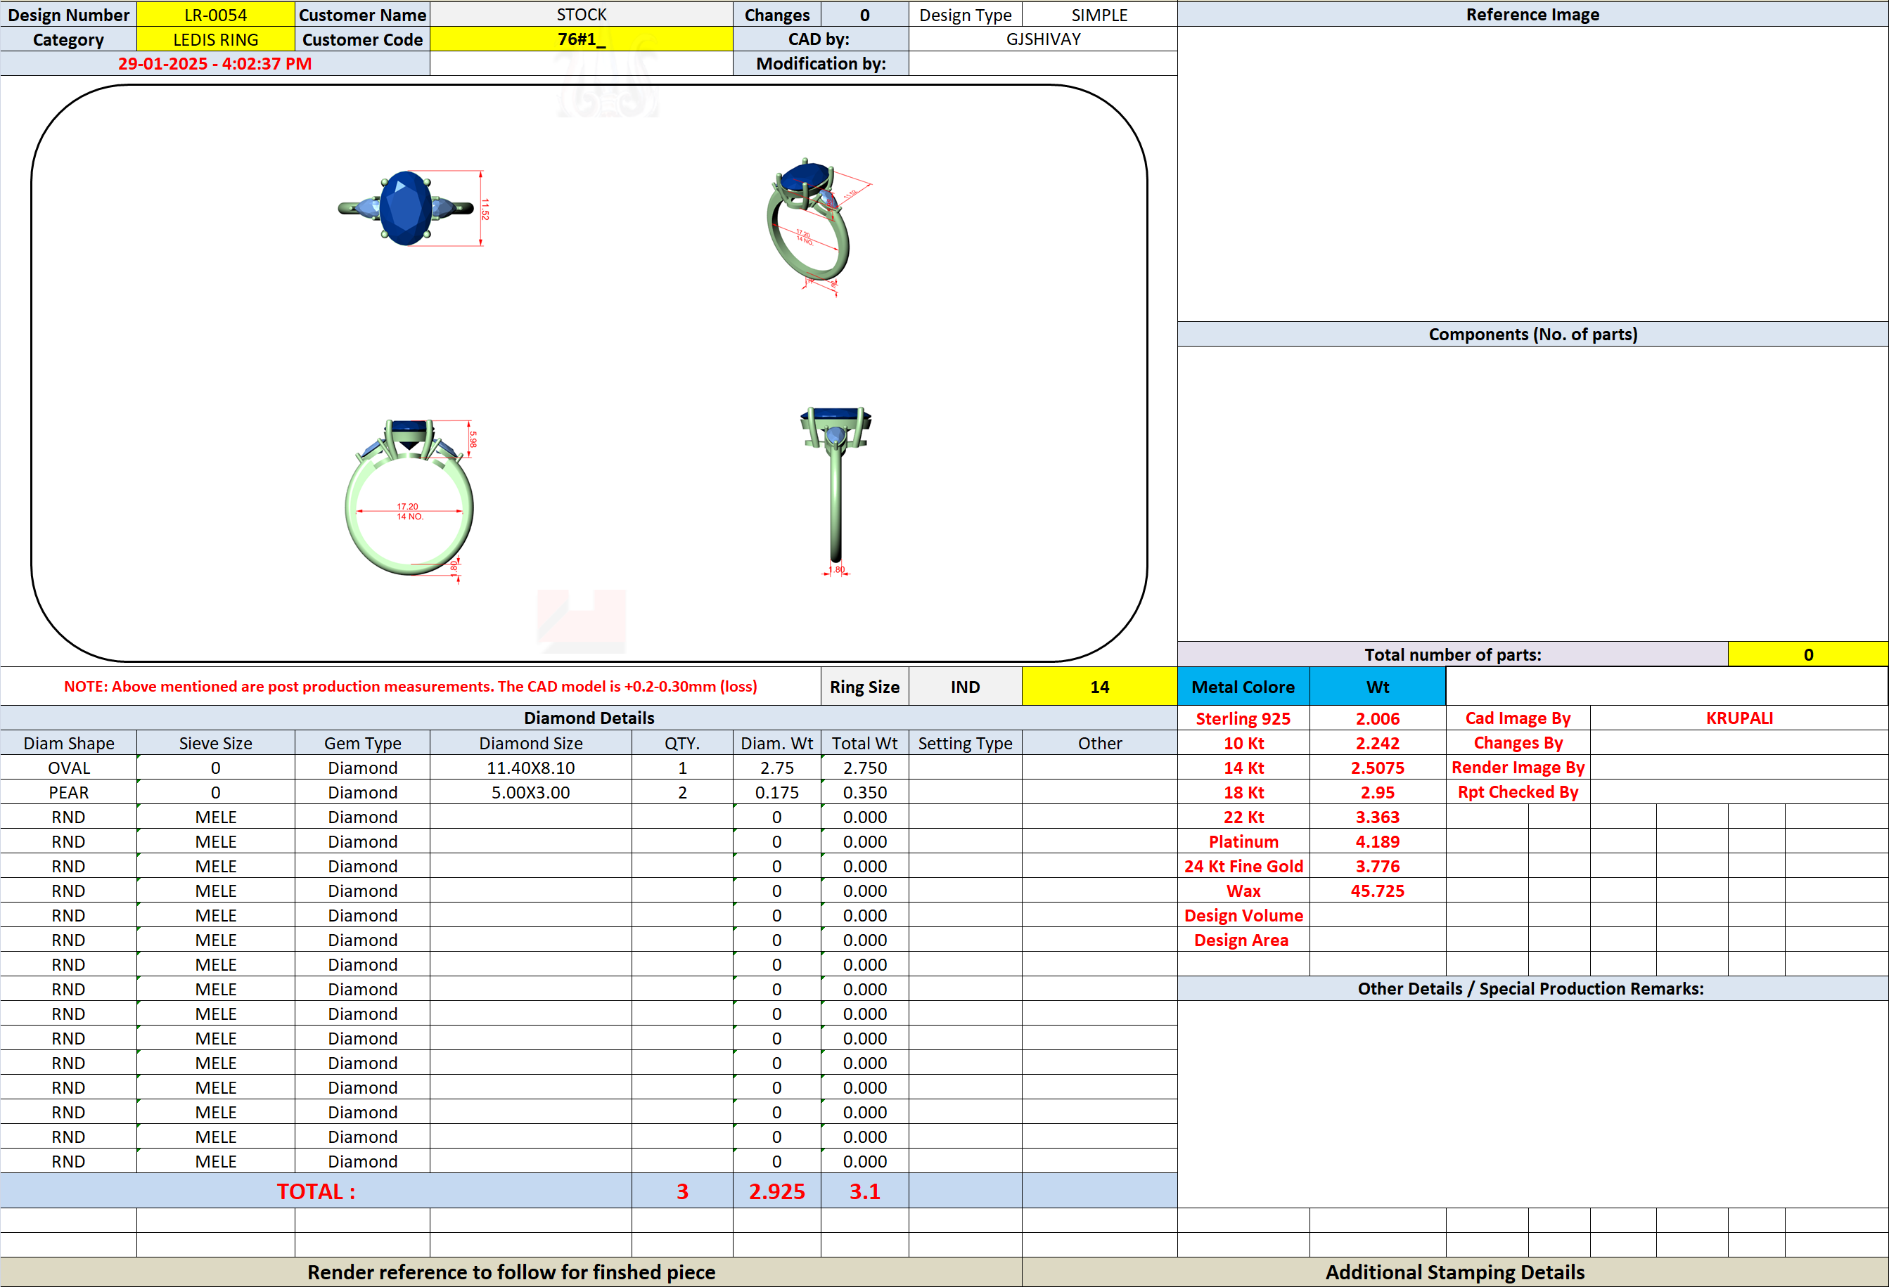Select total weight 2.750 cell
Screen dimensions: 1889x1287
(x=864, y=767)
